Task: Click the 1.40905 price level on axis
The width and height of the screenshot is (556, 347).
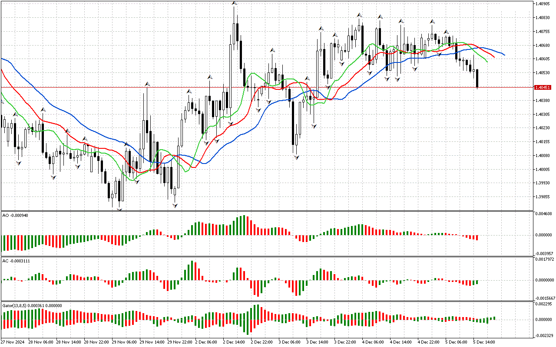Action: (543, 3)
